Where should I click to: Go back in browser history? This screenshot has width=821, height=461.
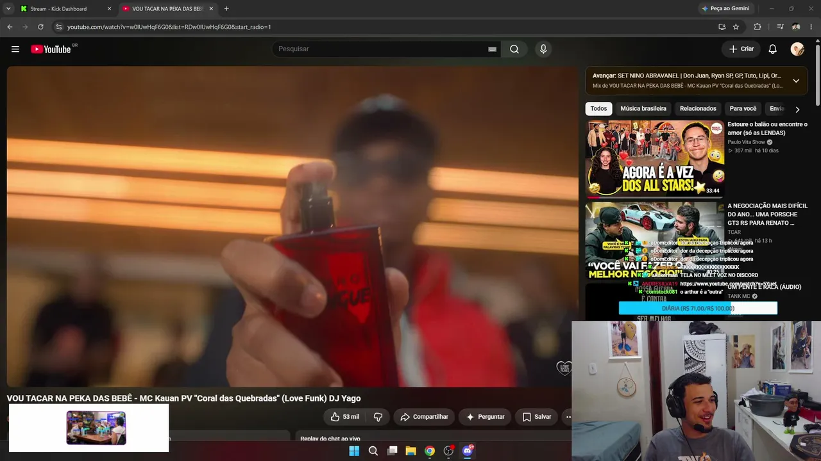point(10,27)
